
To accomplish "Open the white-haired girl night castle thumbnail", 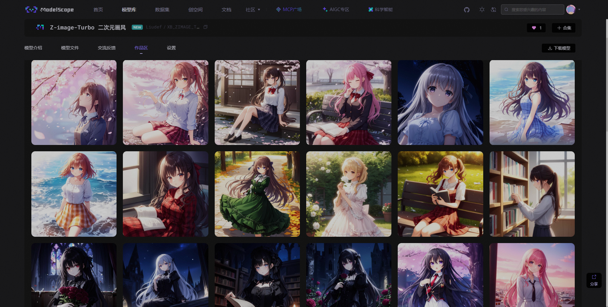I will click(x=166, y=275).
